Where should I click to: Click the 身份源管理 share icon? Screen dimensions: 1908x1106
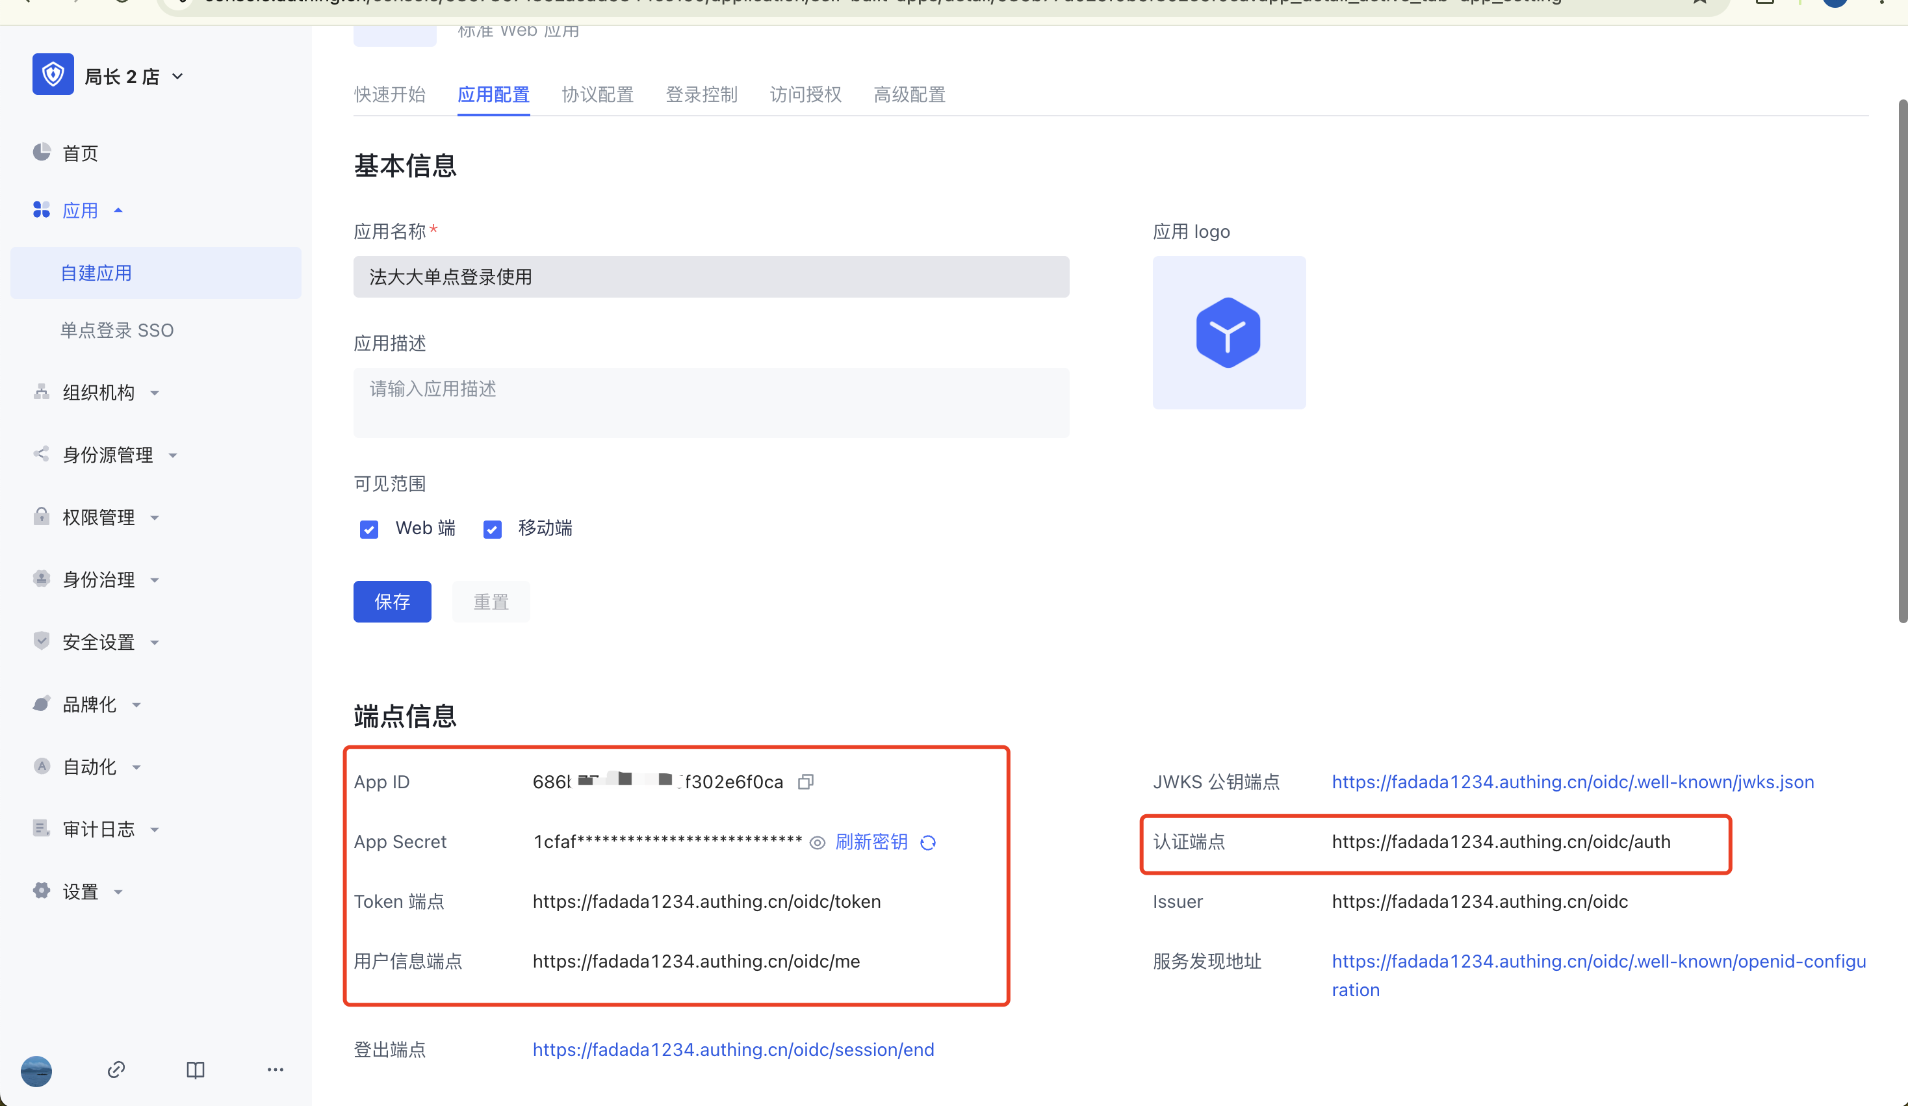click(x=42, y=454)
